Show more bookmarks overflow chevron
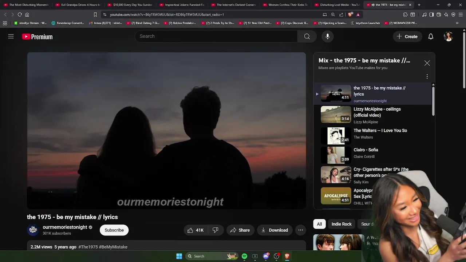This screenshot has width=466, height=262. tap(457, 23)
